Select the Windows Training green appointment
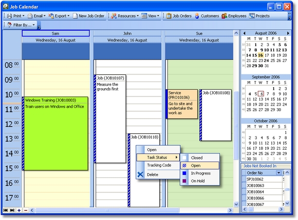The height and width of the screenshot is (220, 298). pos(55,134)
